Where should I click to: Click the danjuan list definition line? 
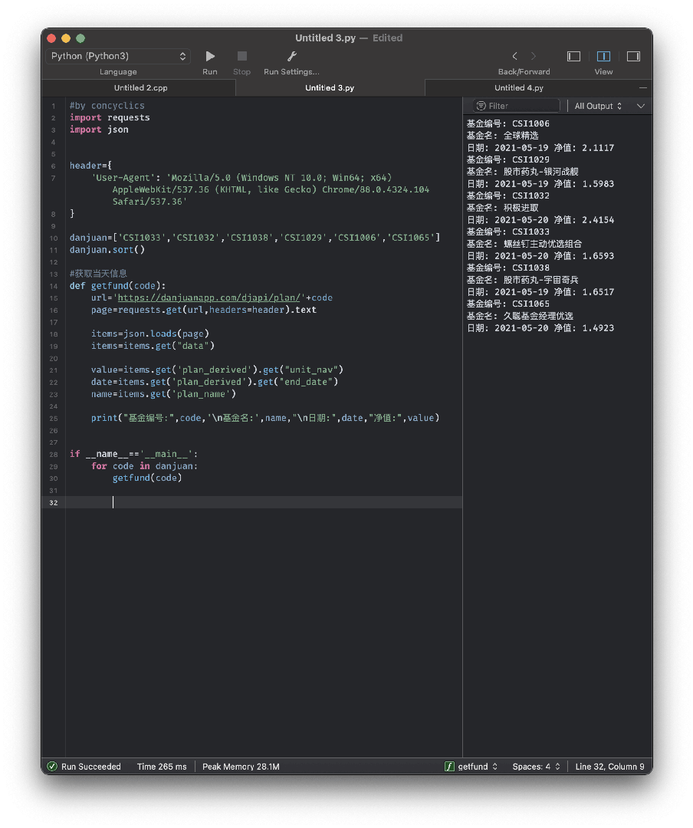[x=255, y=238]
